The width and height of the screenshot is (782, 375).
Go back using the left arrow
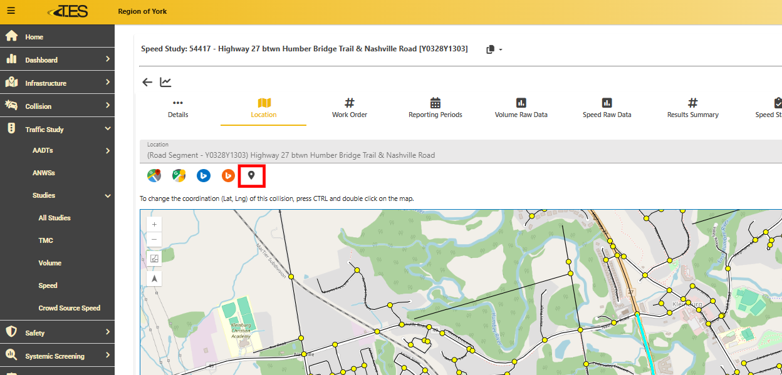click(147, 82)
